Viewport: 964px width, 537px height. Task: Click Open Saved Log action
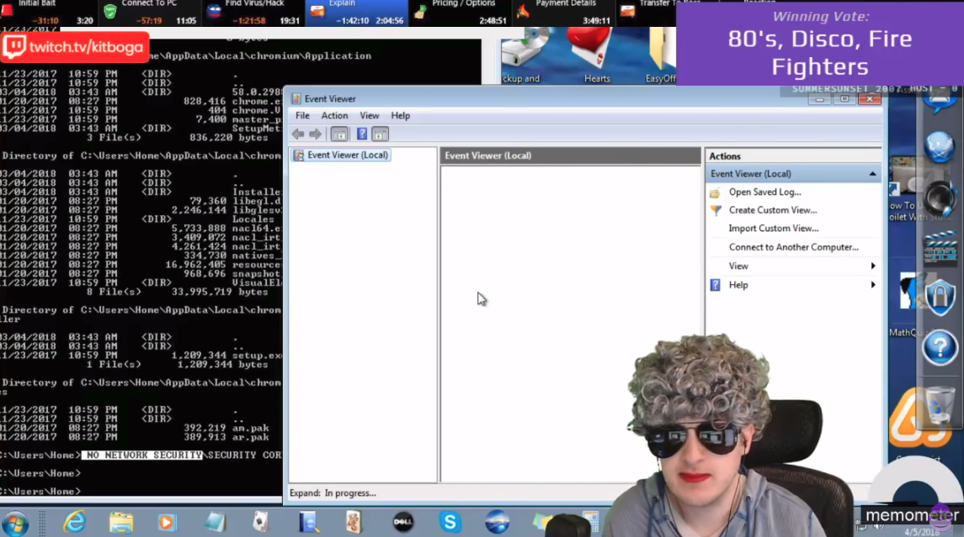[764, 192]
